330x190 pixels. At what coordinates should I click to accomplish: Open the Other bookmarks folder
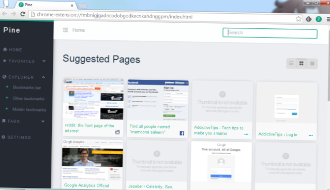(28, 98)
